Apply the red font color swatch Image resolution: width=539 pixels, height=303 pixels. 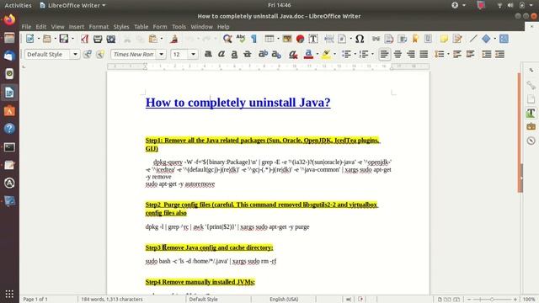click(309, 54)
